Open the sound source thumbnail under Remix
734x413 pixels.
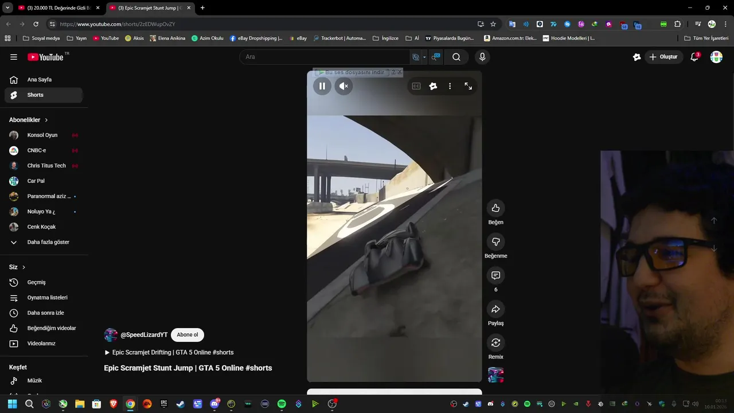tap(496, 375)
